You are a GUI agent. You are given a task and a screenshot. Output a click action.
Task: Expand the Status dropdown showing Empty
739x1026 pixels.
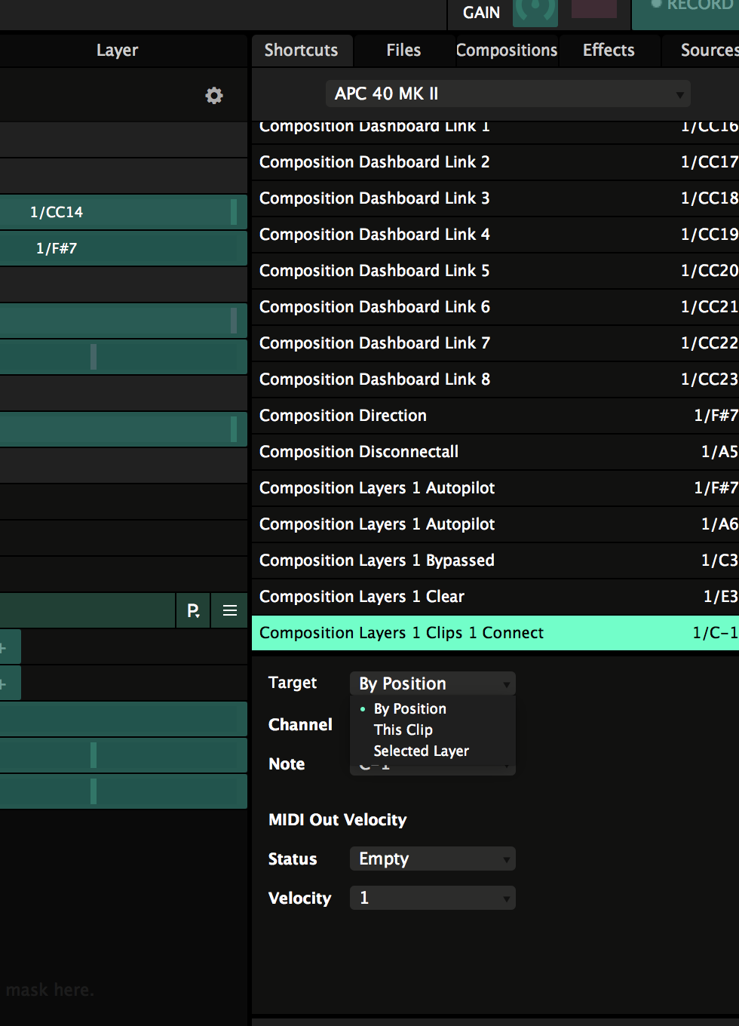click(x=432, y=859)
